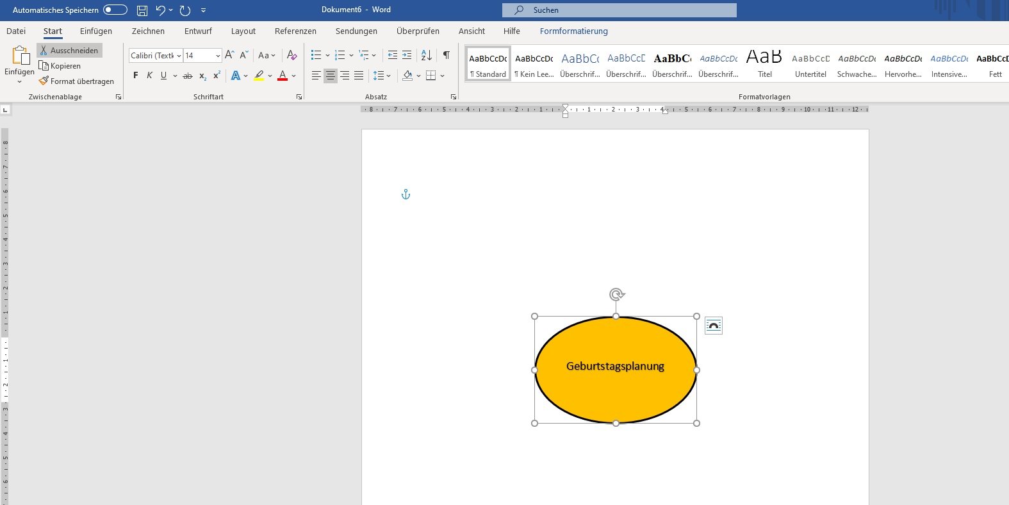1009x505 pixels.
Task: Show paragraph marks with pilcrow icon
Action: 446,55
